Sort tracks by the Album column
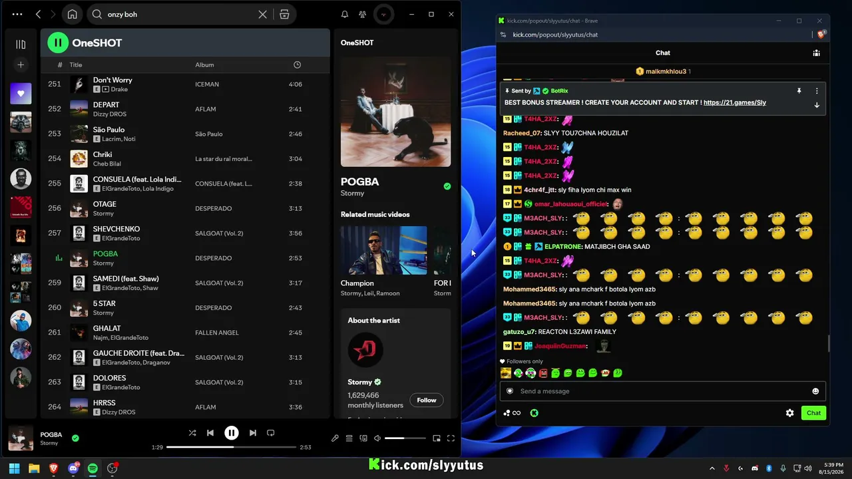The image size is (852, 479). (x=204, y=65)
